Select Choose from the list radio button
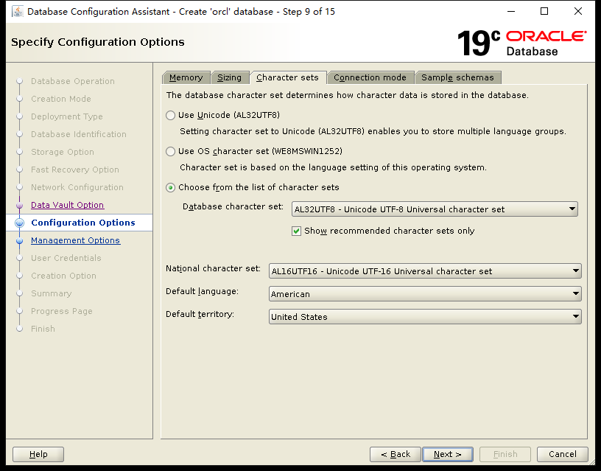601x471 pixels. coord(171,187)
